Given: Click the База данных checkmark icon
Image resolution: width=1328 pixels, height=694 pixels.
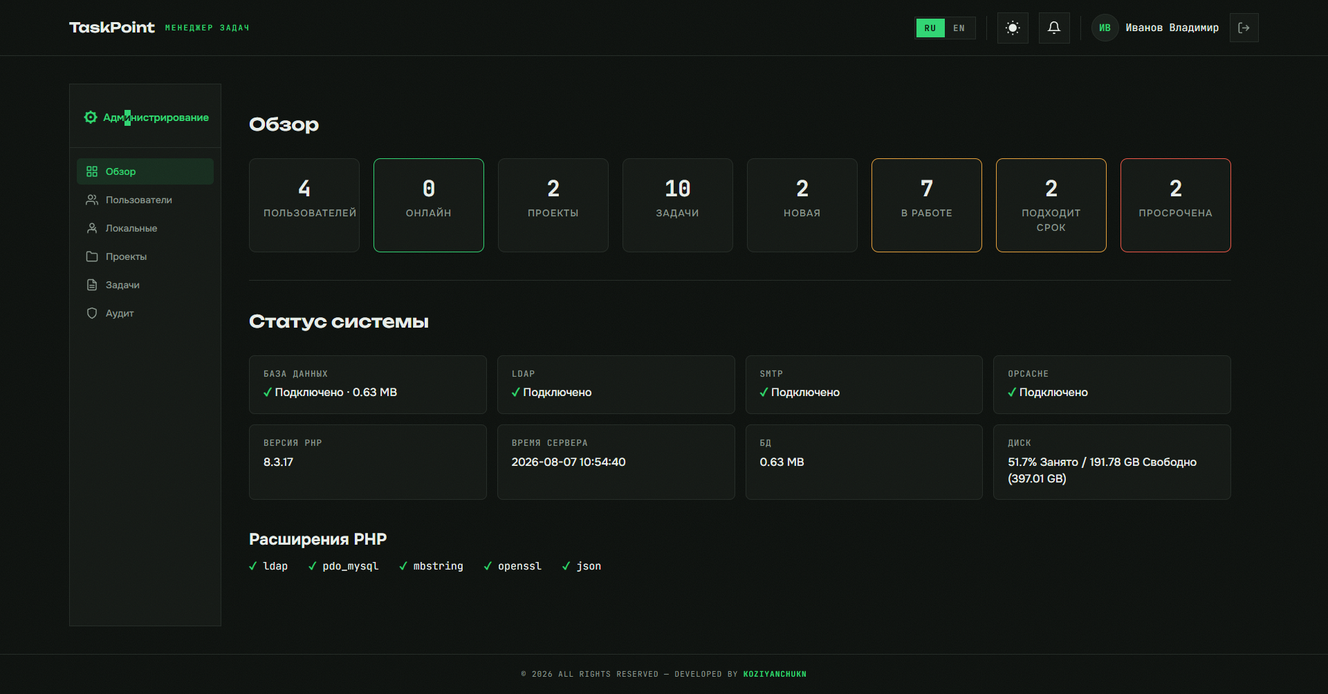Looking at the screenshot, I should point(268,392).
